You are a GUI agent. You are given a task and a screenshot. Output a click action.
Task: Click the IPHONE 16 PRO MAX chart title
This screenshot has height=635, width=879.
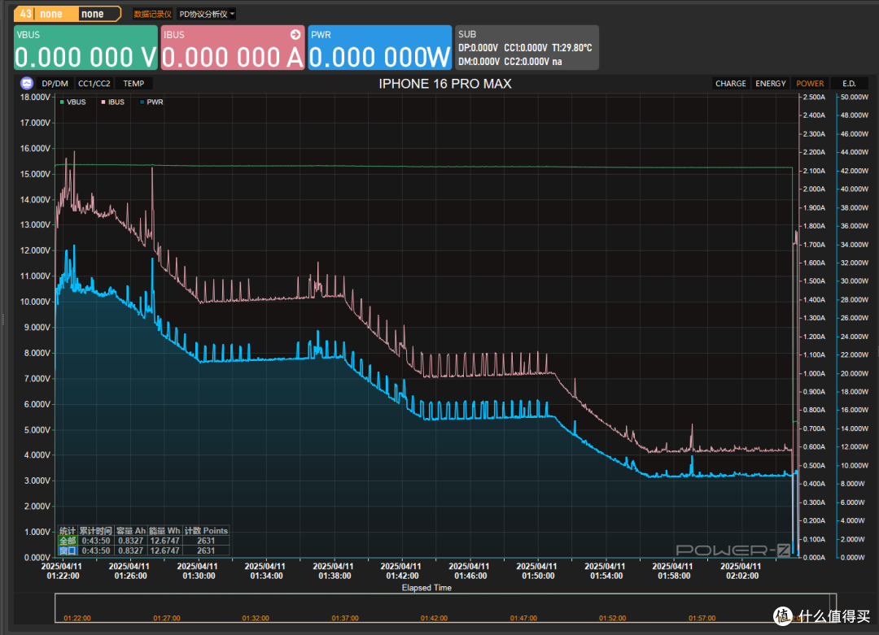point(445,84)
